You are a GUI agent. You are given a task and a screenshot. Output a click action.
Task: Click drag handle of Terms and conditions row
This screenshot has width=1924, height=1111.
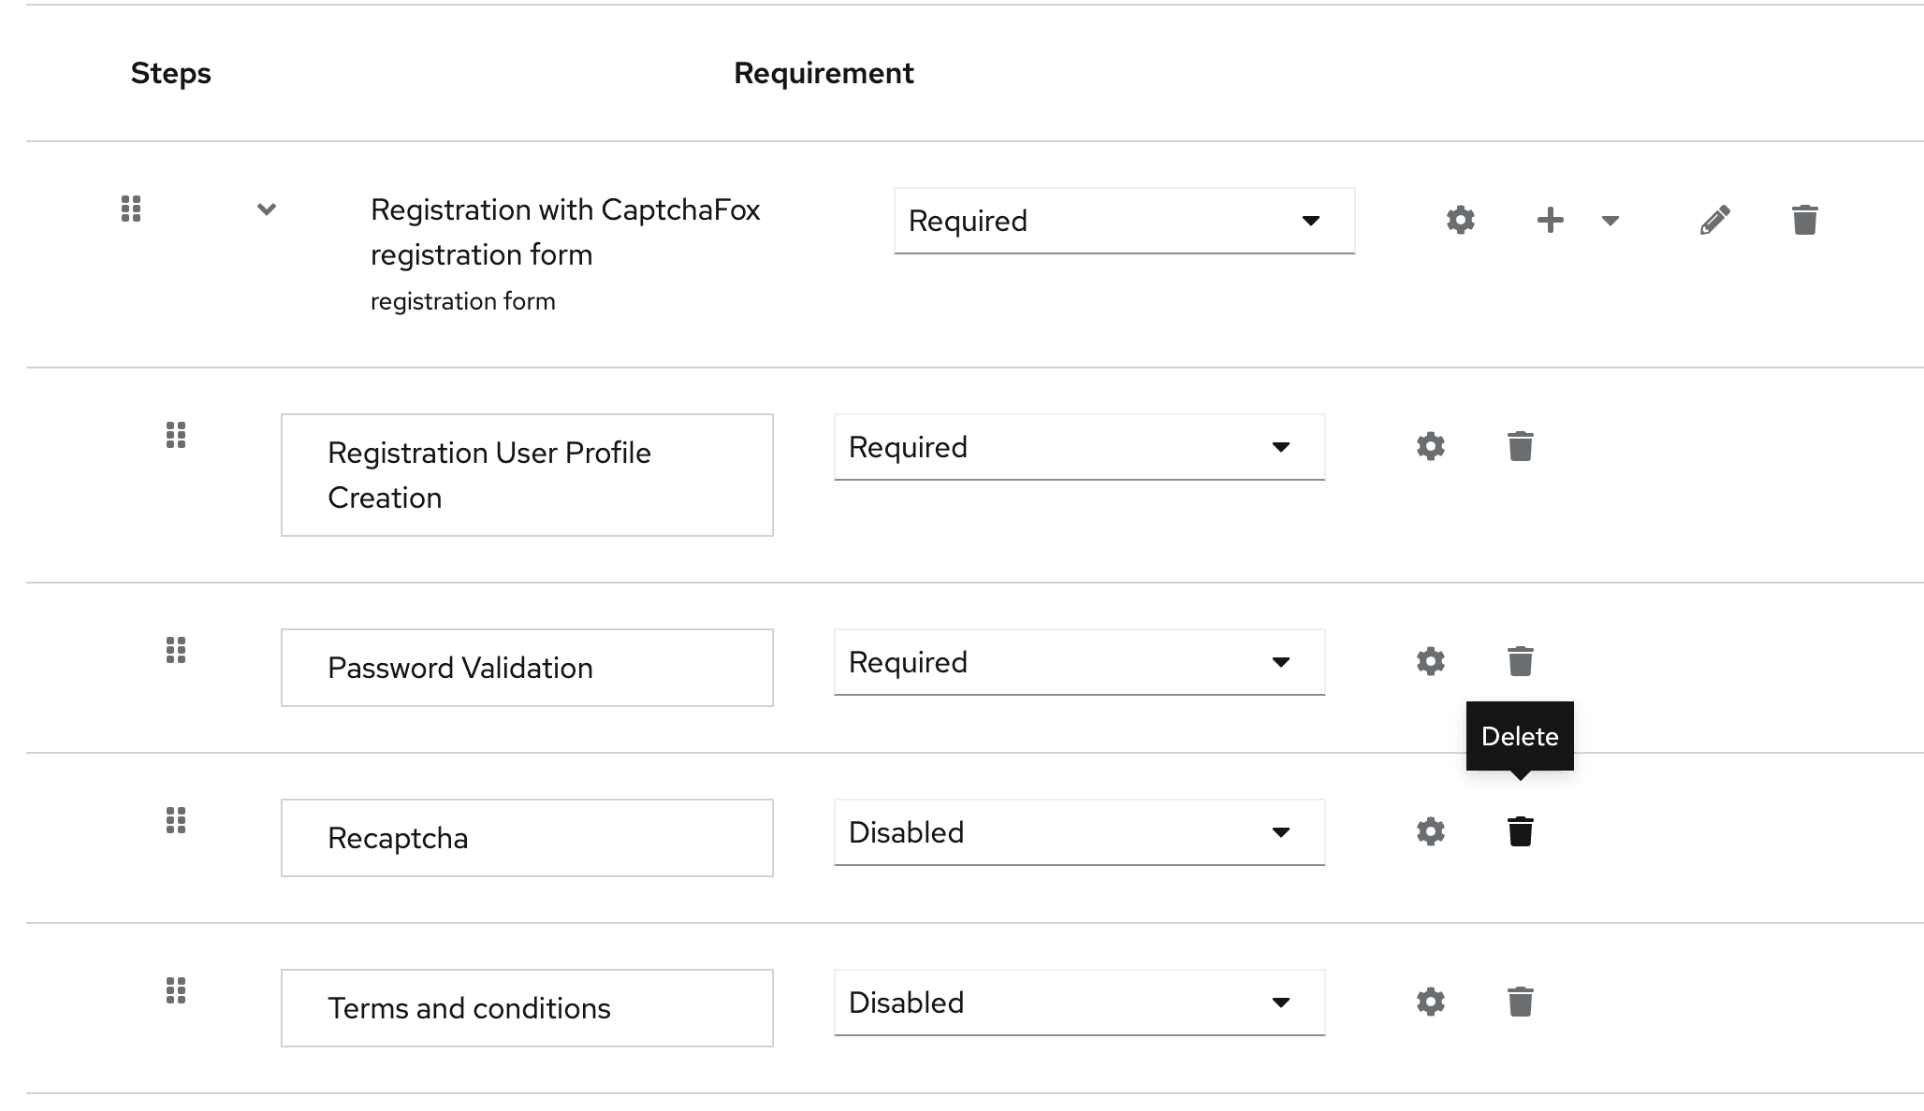[176, 990]
